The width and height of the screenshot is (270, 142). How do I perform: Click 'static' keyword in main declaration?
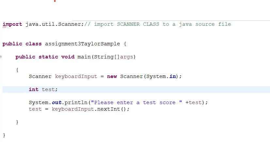coord(48,57)
